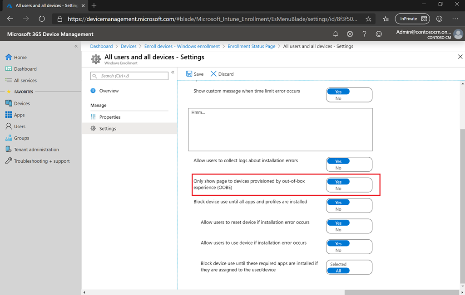465x295 pixels.
Task: Collapse the Favorites sidebar with double chevron
Action: 76,46
